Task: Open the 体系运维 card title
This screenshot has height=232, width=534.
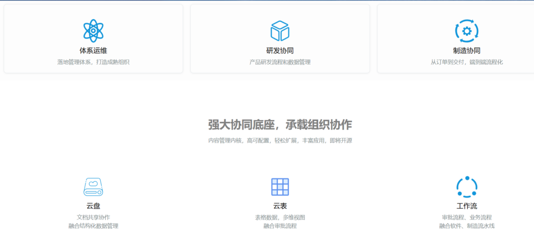Action: (x=93, y=51)
